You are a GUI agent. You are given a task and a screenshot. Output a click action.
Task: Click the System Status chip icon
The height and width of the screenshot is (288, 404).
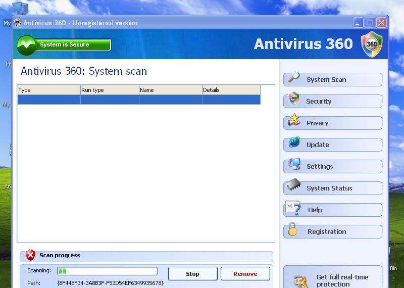click(294, 186)
